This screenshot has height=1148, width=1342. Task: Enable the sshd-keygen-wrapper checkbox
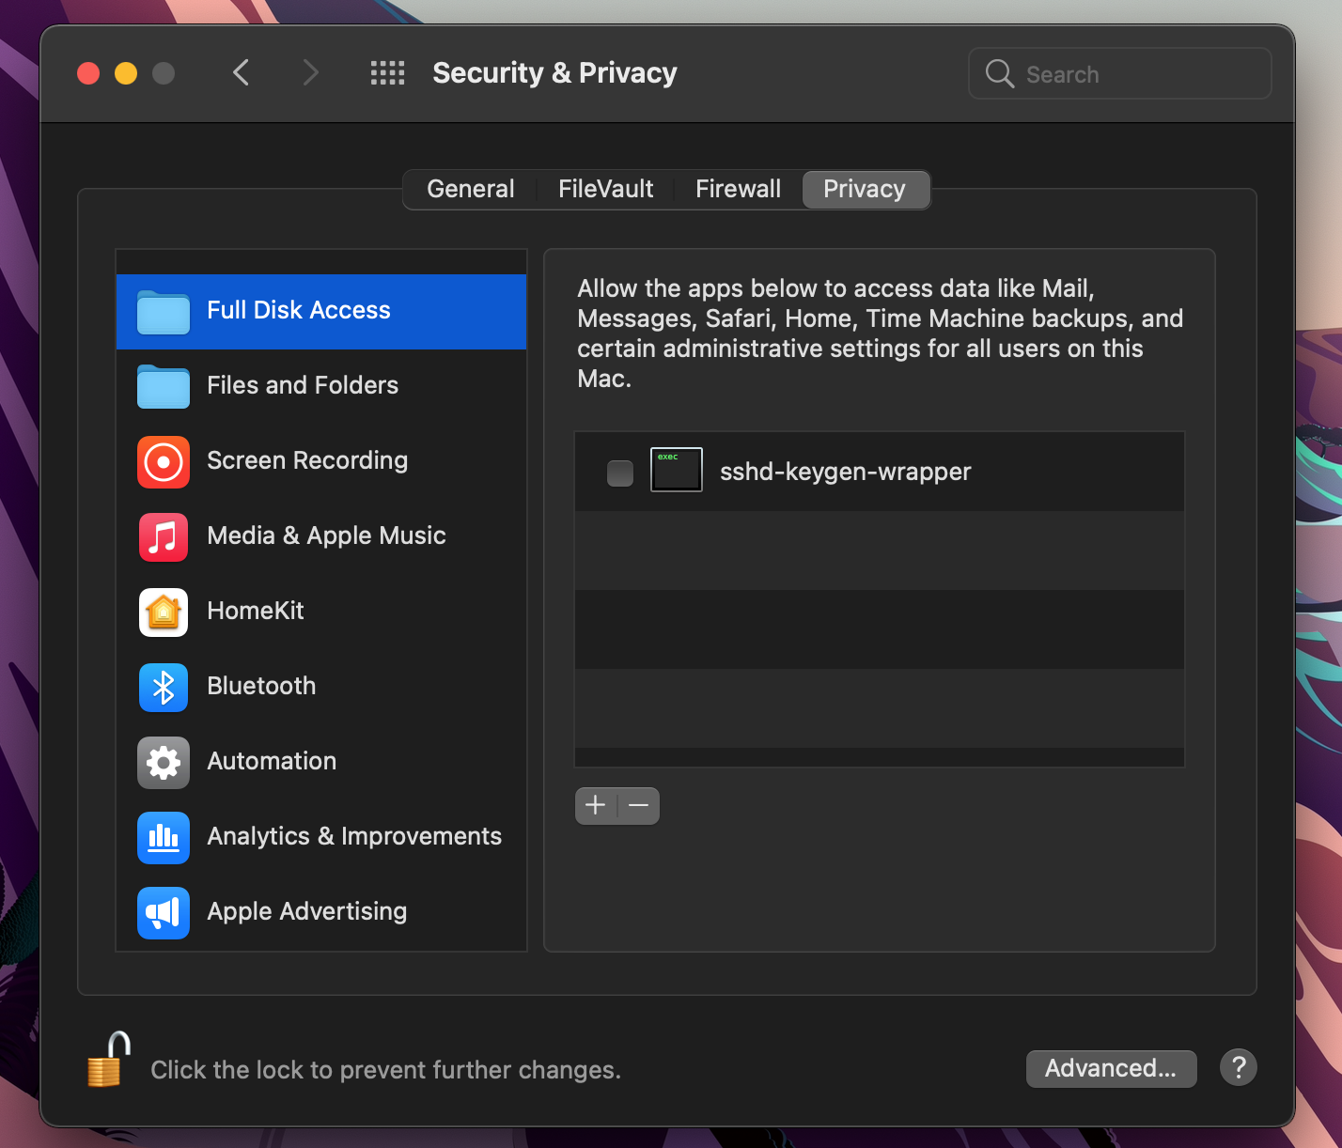tap(620, 473)
